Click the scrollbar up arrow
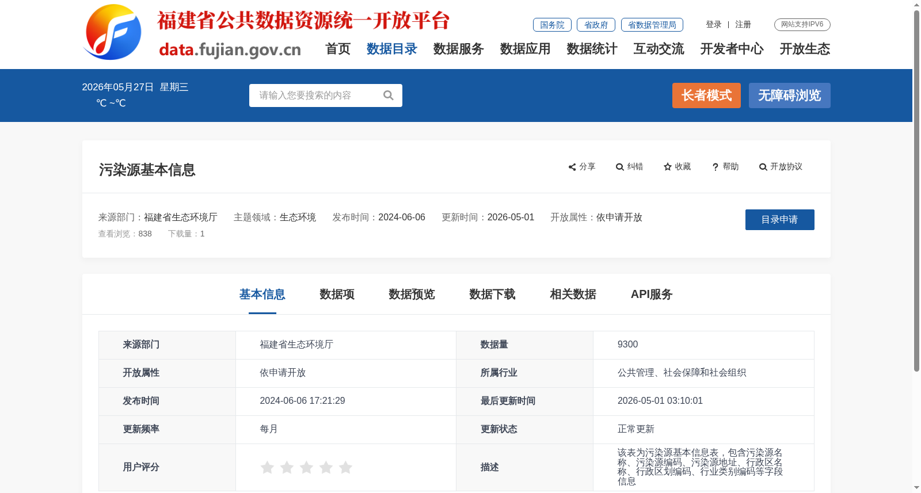This screenshot has width=921, height=493. tap(916, 5)
